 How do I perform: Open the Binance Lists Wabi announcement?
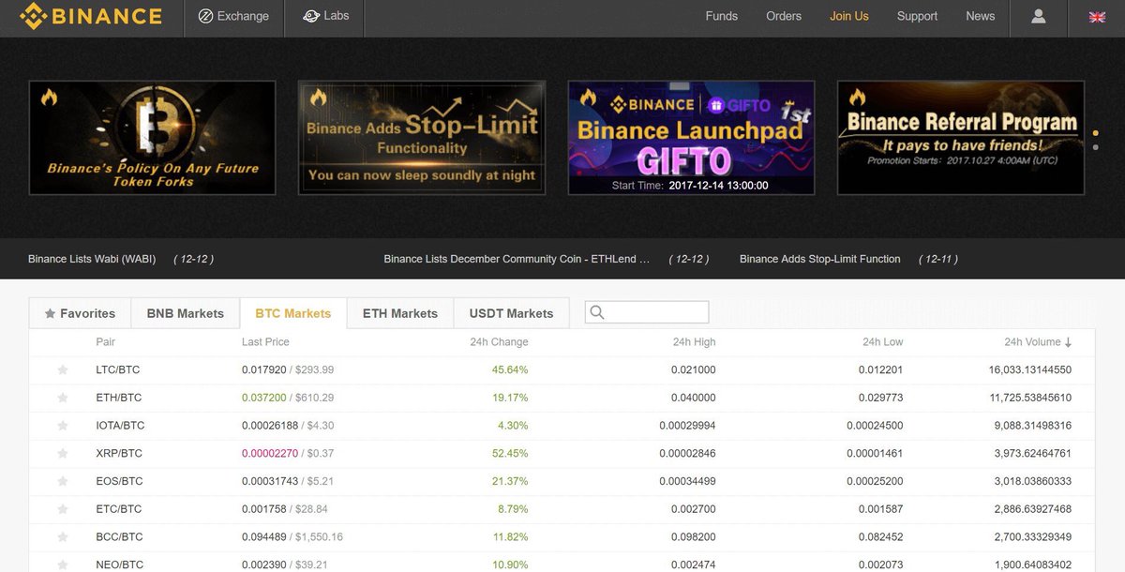click(92, 259)
